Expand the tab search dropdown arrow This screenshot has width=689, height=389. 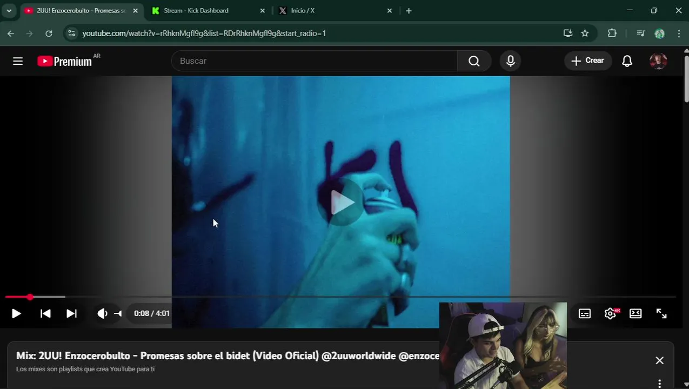tap(9, 11)
